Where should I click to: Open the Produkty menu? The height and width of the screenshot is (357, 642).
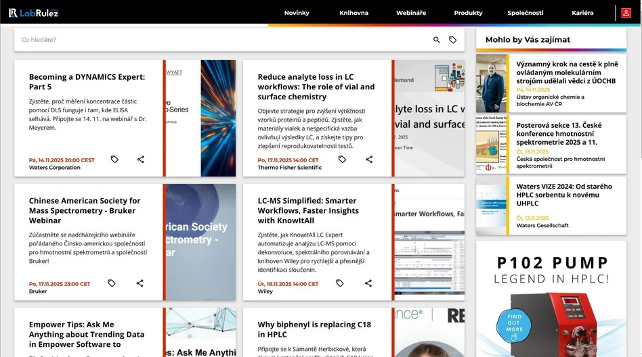tap(469, 13)
